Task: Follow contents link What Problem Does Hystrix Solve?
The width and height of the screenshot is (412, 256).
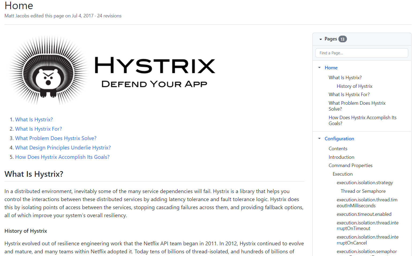Action: coord(56,138)
